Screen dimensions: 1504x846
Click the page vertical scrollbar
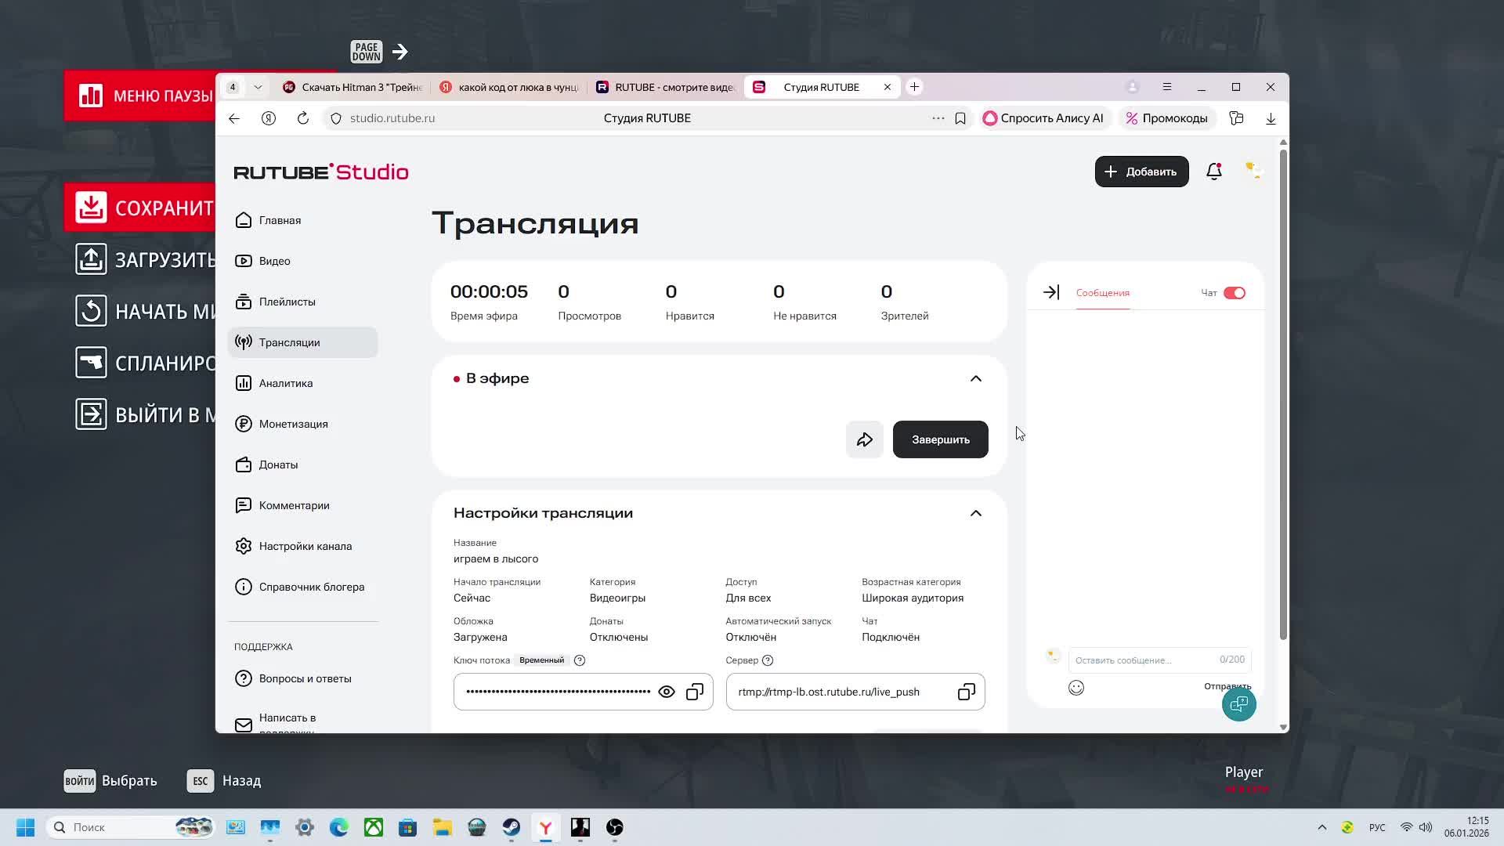pos(1282,392)
